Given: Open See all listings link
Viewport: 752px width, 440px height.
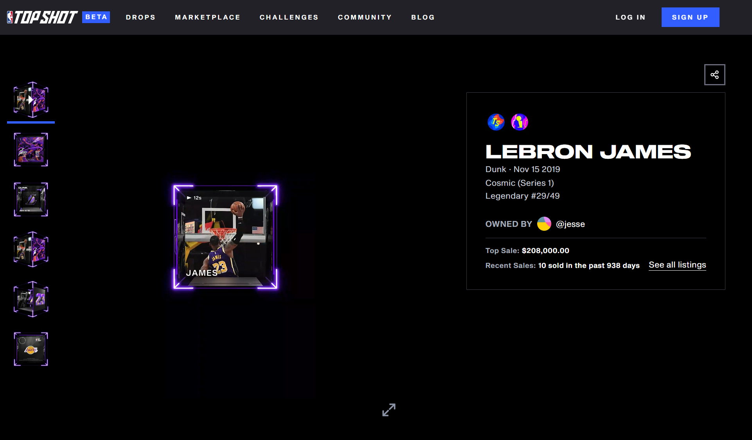Looking at the screenshot, I should coord(677,265).
